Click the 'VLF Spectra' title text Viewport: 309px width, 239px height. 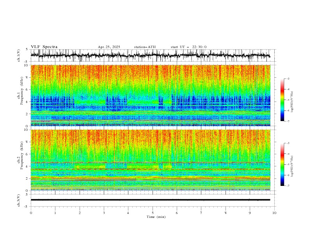[x=44, y=47]
